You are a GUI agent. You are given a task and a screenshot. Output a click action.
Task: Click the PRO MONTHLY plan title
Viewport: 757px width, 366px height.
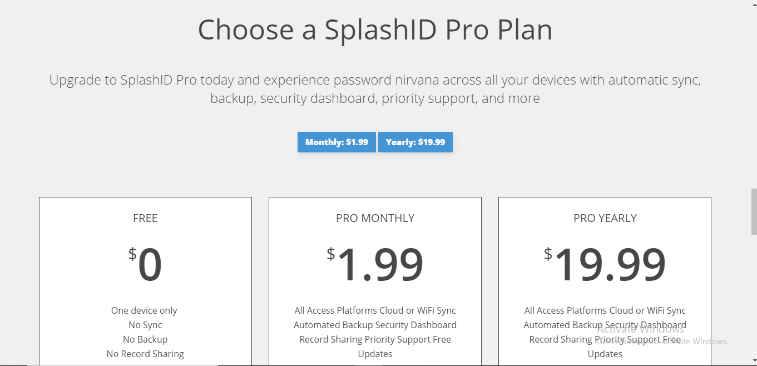pyautogui.click(x=375, y=218)
